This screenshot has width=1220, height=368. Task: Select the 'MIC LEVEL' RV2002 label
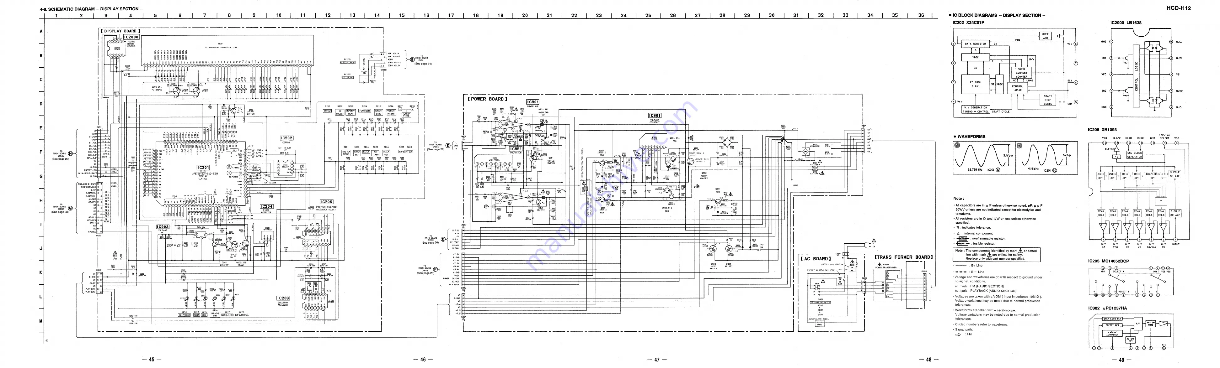point(347,77)
